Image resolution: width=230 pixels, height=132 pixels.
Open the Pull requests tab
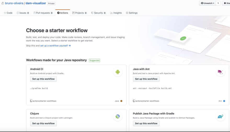click(x=43, y=13)
